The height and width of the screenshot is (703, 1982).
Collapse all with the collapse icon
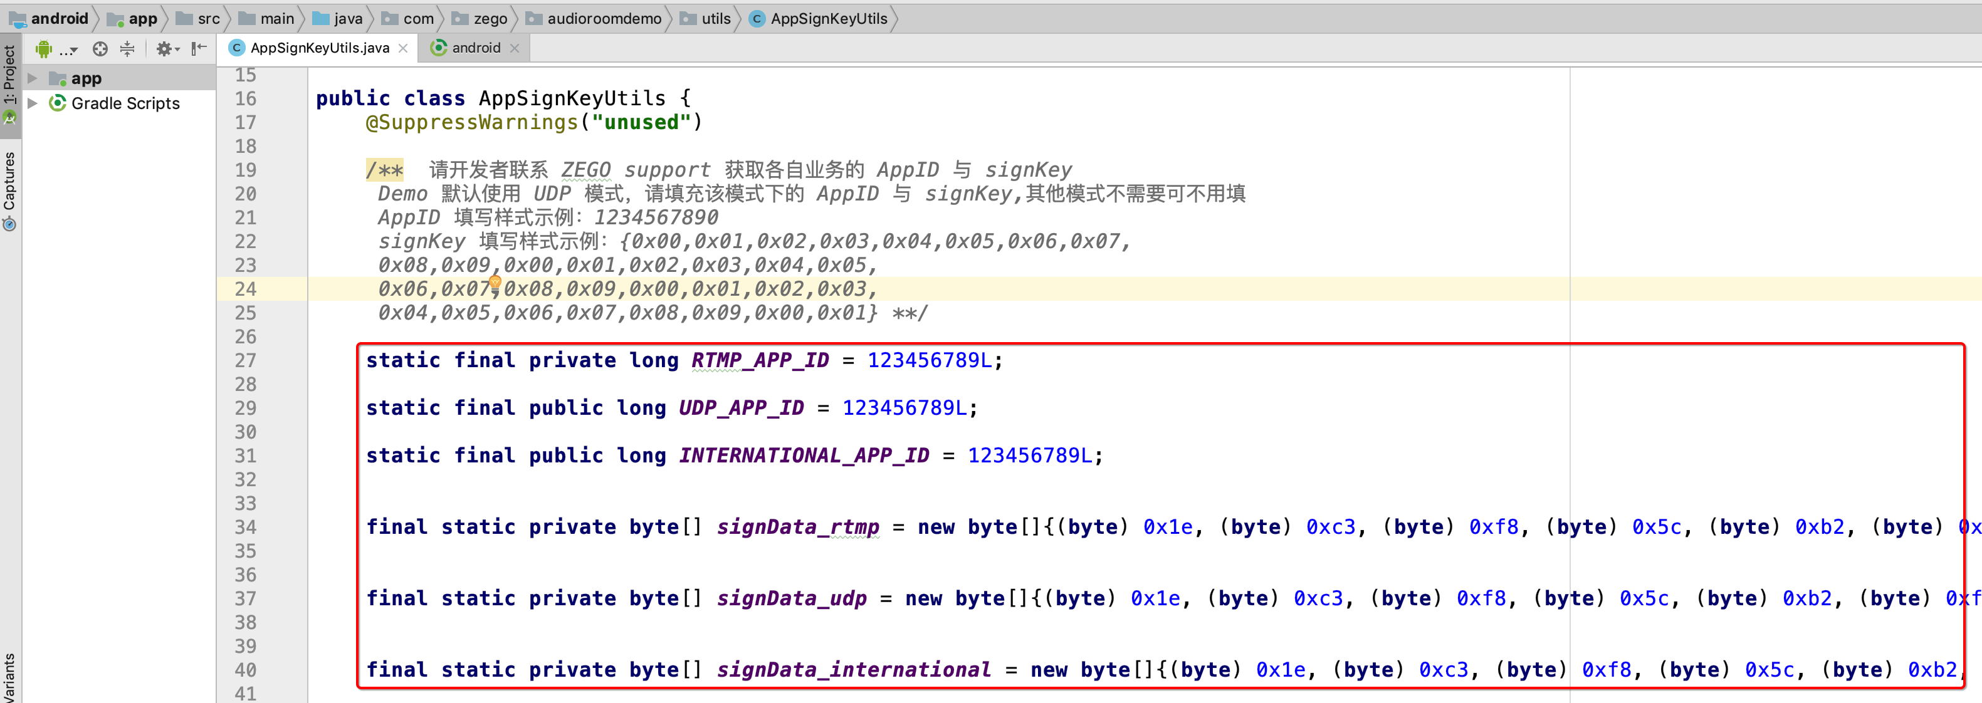pos(128,49)
